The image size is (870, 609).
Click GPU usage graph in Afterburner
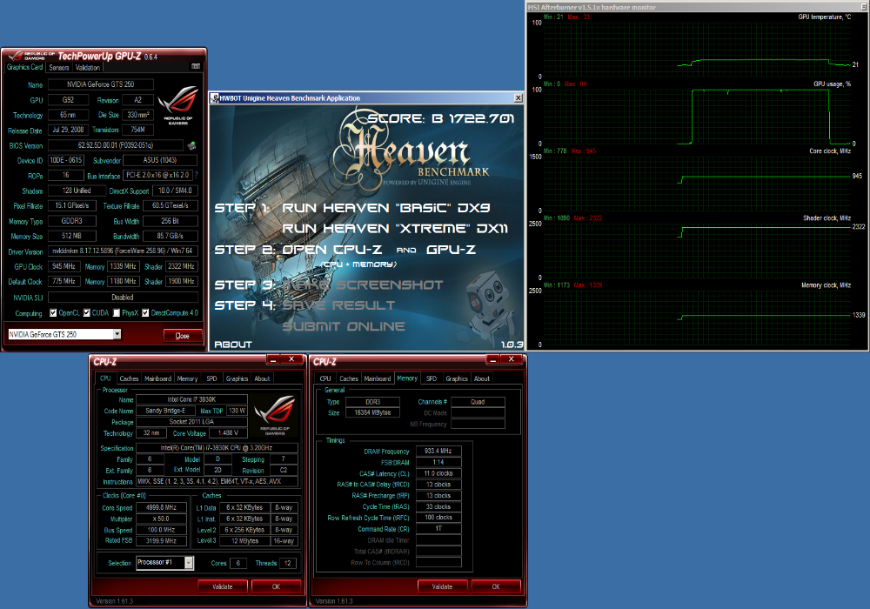pos(697,116)
